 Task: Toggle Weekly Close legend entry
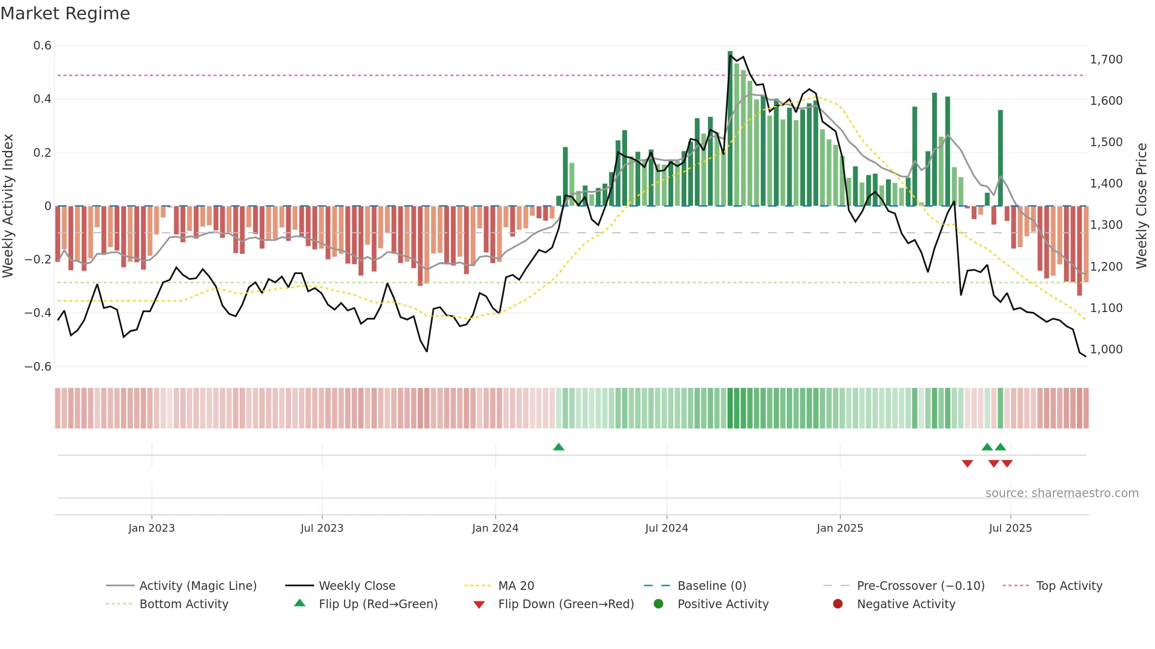[340, 586]
